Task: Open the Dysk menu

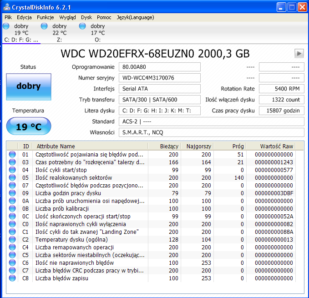Action: click(x=86, y=17)
